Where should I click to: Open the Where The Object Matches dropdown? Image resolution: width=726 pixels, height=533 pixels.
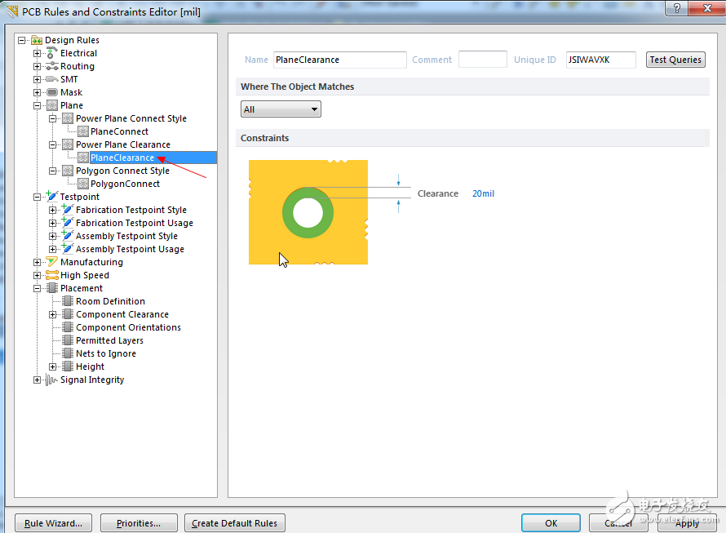pos(281,109)
